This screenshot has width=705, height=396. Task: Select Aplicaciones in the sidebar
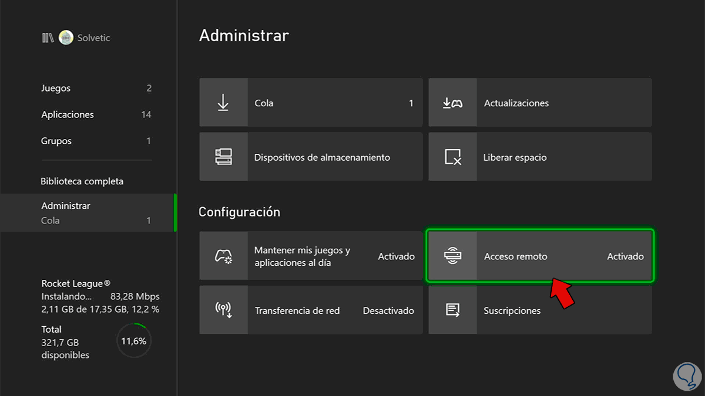(x=68, y=114)
